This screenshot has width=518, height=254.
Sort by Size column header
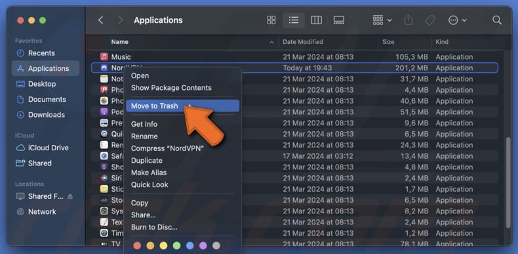388,42
